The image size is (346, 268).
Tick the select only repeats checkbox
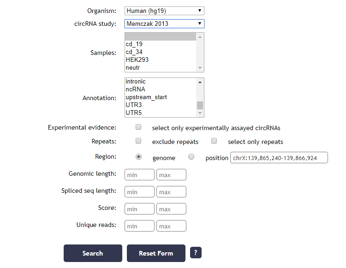point(214,141)
